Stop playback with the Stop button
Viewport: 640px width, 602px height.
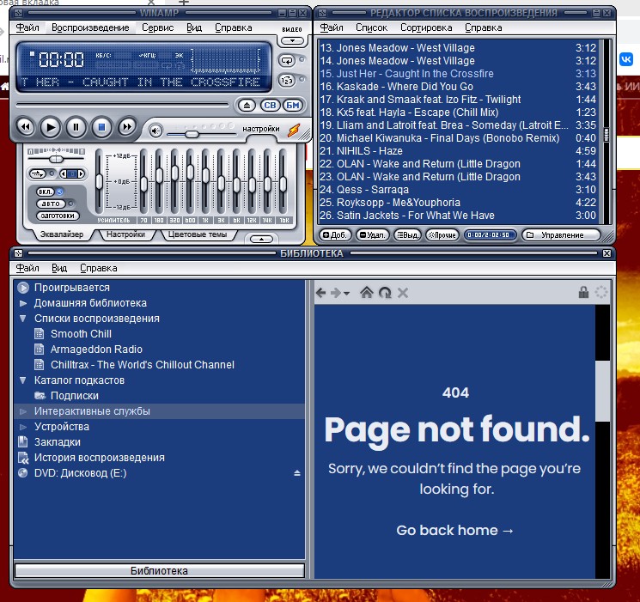pos(101,127)
